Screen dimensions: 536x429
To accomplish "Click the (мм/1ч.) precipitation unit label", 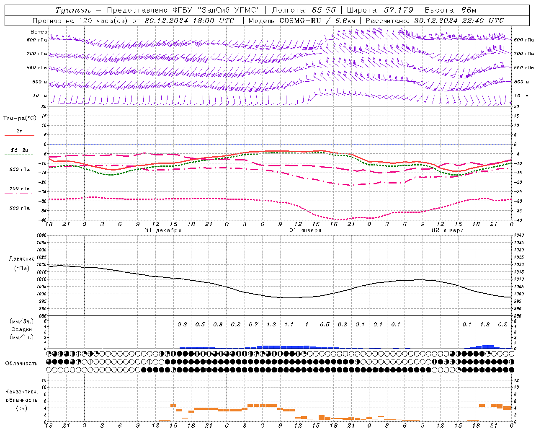I will pos(22,337).
